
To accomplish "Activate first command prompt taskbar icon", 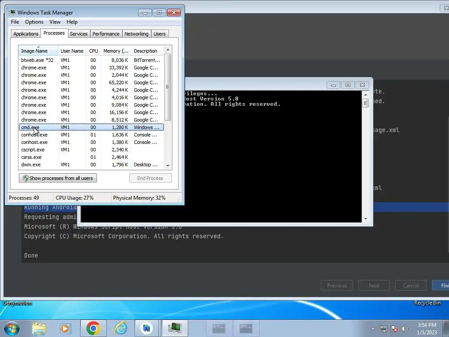I will pyautogui.click(x=219, y=328).
